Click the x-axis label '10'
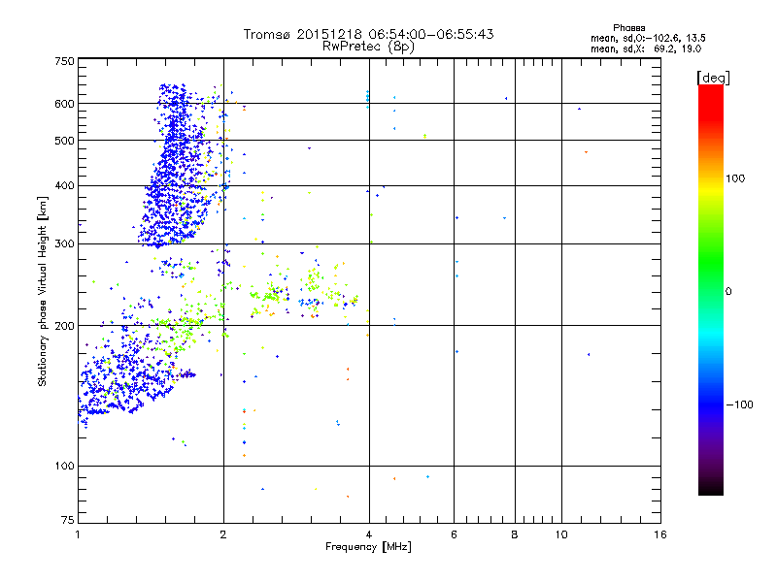 (561, 534)
